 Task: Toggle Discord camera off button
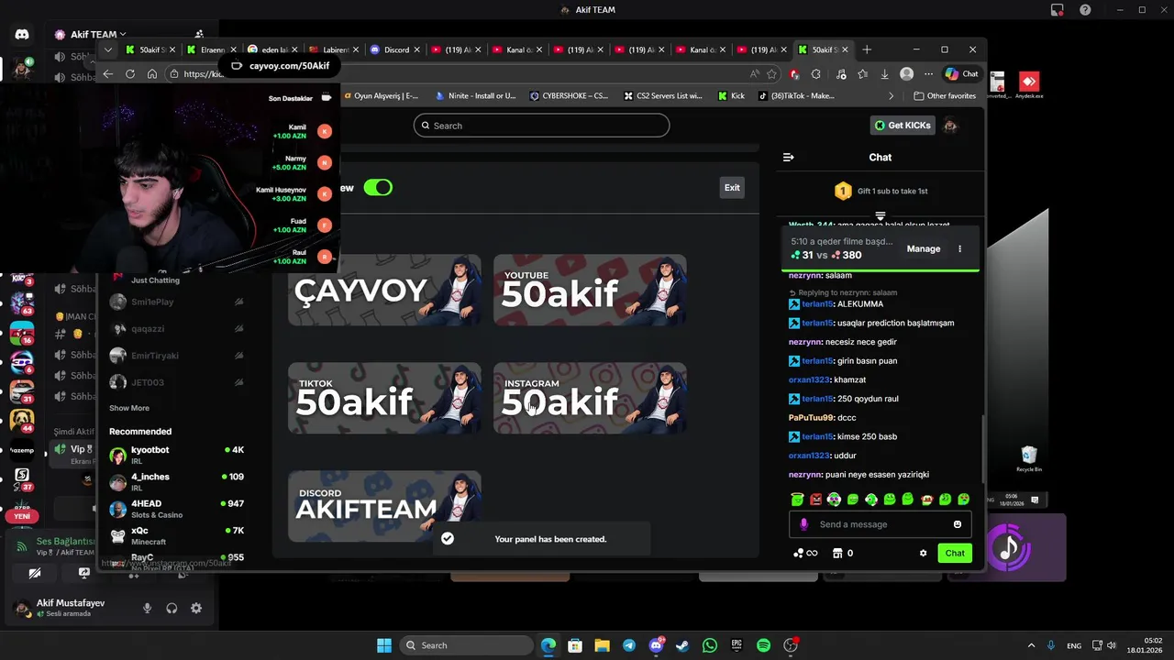tap(35, 573)
